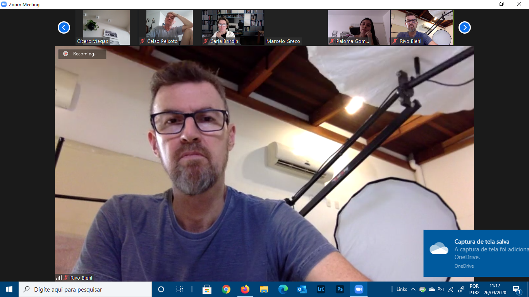Click the Windows search input box
The image size is (529, 297).
[85, 289]
